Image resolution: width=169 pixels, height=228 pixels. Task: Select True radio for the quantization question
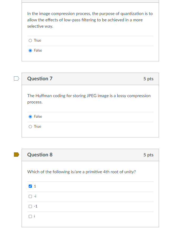(30, 41)
